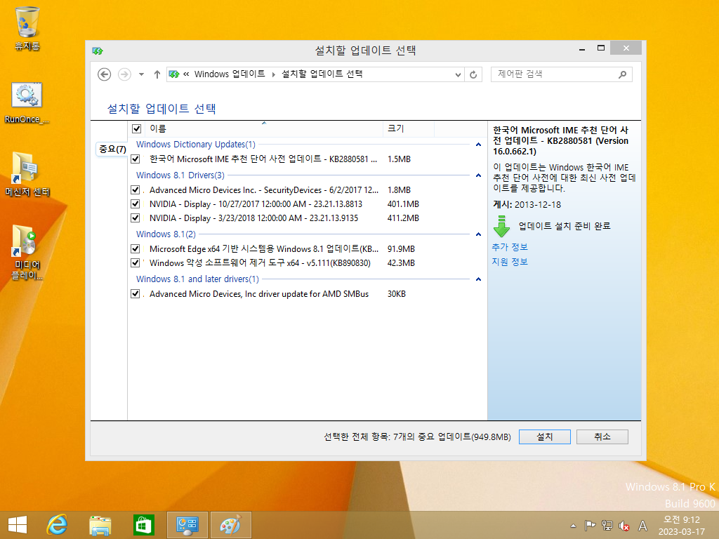Click the Windows Update address bar icon
The width and height of the screenshot is (719, 539).
click(174, 74)
